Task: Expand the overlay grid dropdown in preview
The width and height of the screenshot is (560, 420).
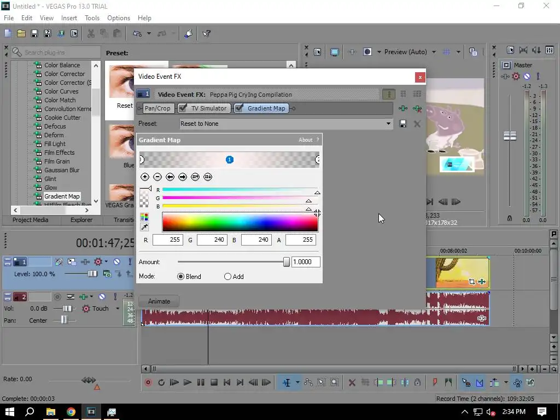Action: pos(458,52)
